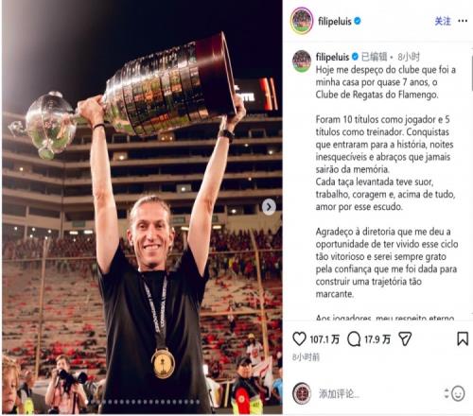Open filipeluis username in caption

click(332, 57)
